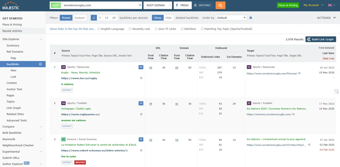Set backlinks per domain to 10
This screenshot has height=167, width=340.
coord(107,18)
